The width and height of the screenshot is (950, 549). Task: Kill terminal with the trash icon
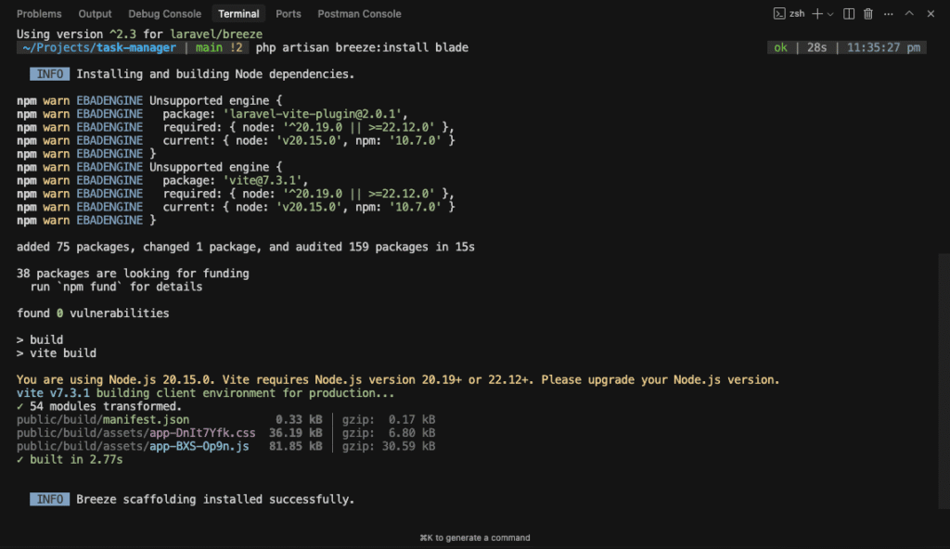(868, 14)
